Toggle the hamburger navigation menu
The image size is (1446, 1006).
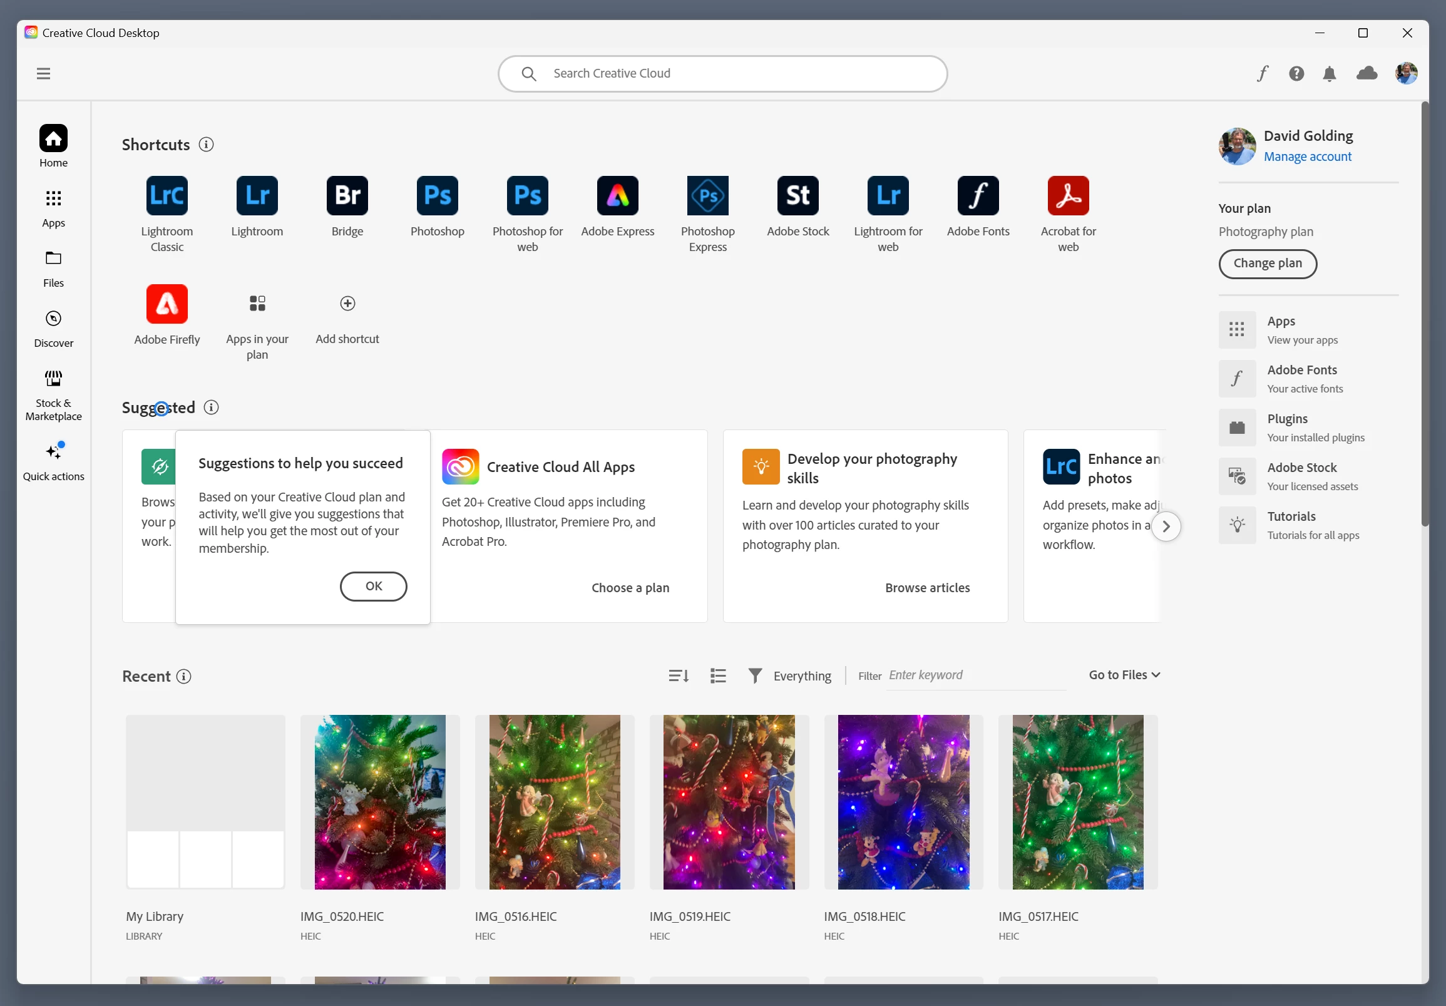[43, 74]
